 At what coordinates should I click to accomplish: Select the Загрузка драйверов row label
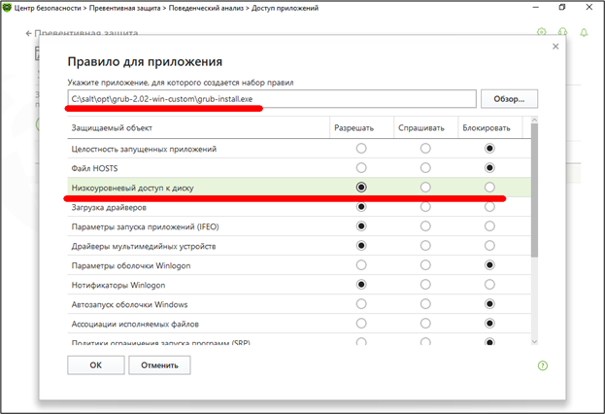point(109,207)
